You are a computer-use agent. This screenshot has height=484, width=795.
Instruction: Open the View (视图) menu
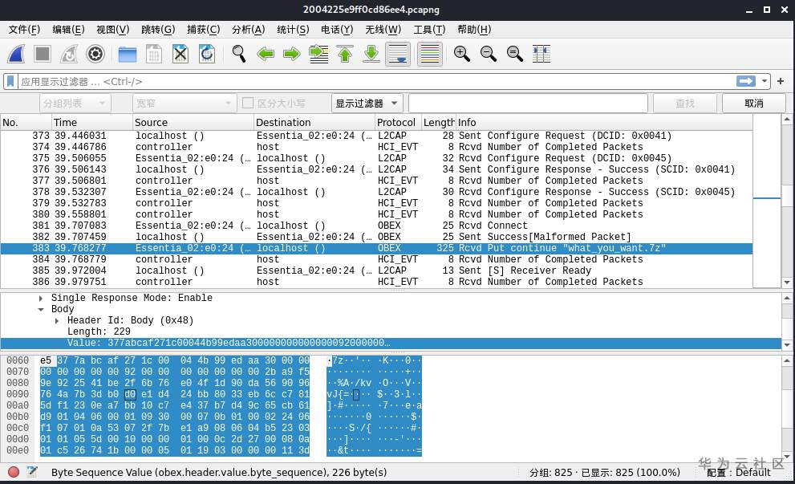[112, 30]
